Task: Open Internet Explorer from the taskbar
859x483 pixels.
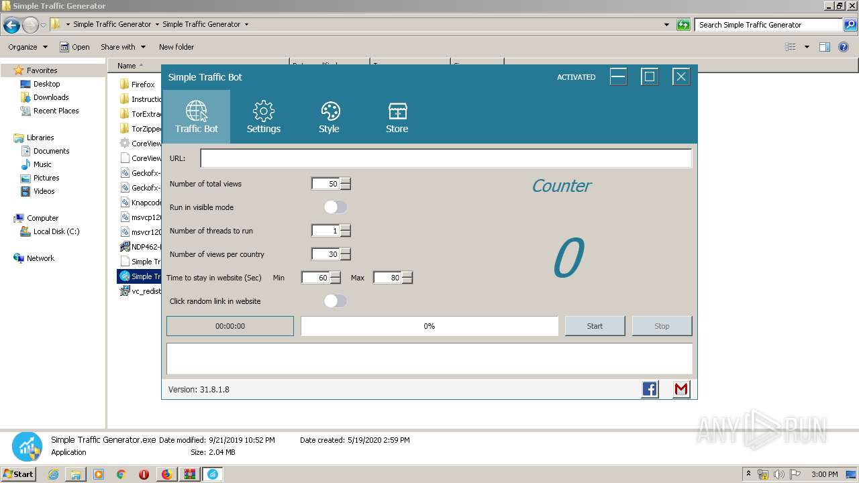Action: (53, 474)
